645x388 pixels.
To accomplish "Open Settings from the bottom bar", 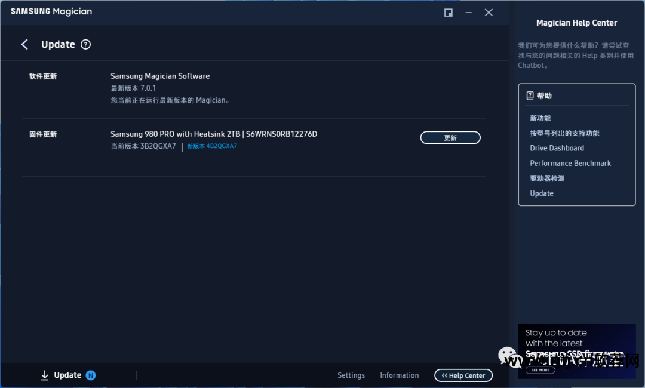I will (351, 375).
